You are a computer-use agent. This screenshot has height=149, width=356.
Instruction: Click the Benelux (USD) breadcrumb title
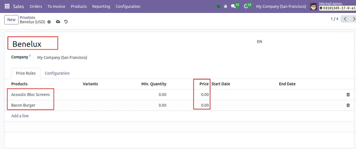(32, 22)
